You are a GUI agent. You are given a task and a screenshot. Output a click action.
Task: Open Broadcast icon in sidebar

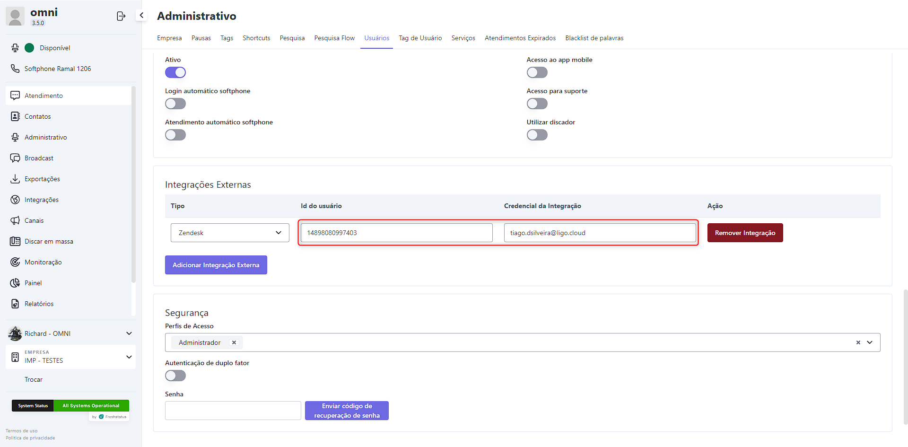pos(15,158)
